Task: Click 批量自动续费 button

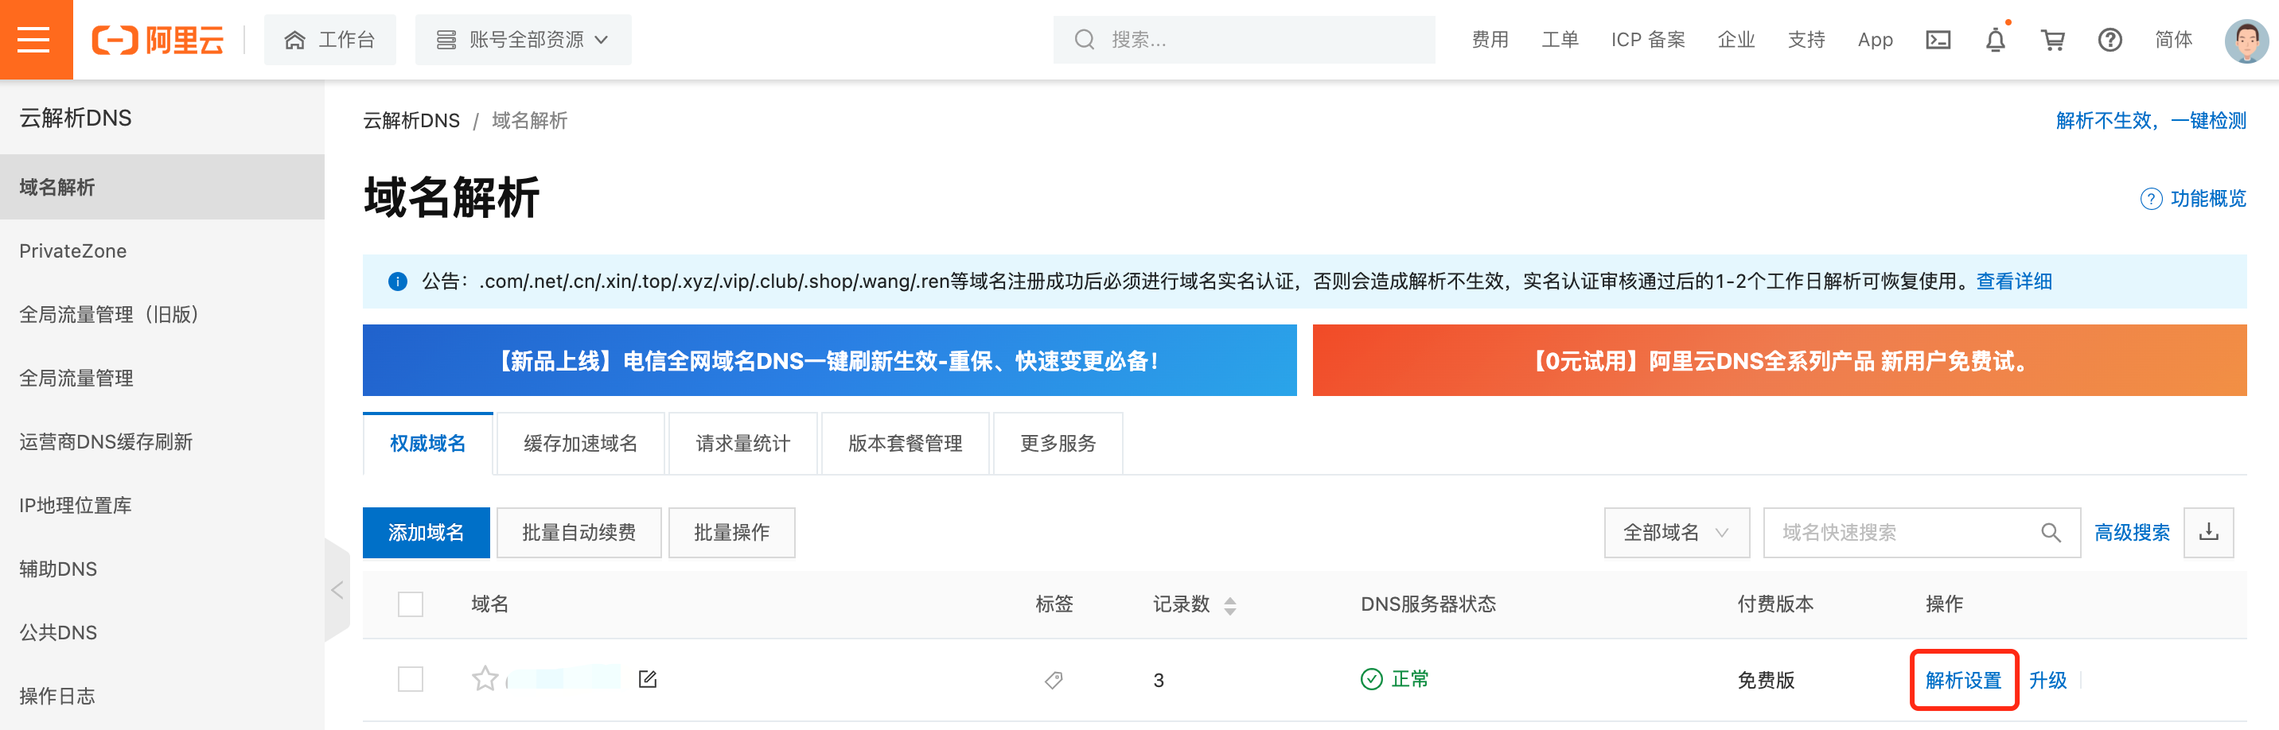Action: point(579,532)
